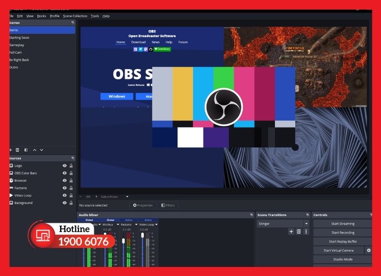The image size is (381, 276).
Task: Undock the Sources panel
Action: [x=73, y=158]
